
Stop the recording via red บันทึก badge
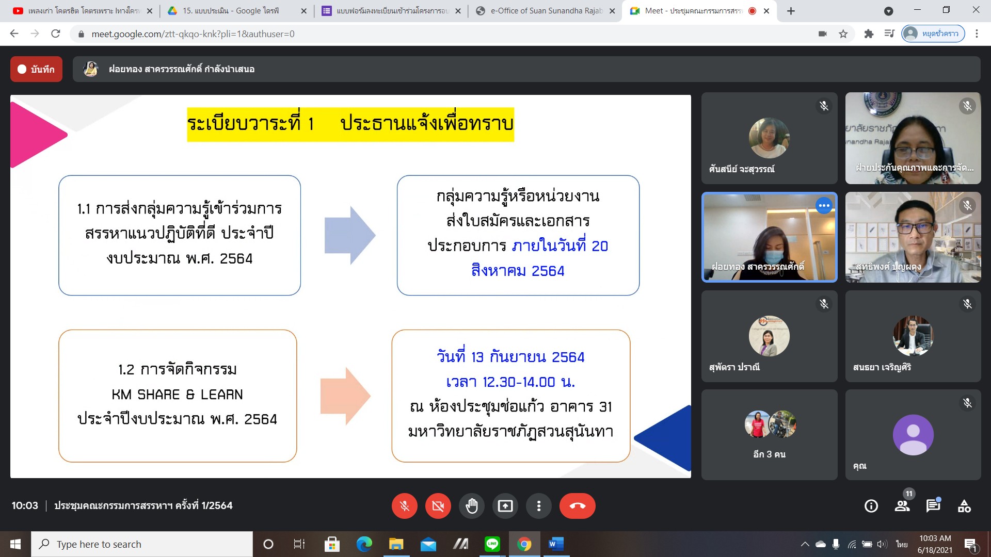point(36,69)
